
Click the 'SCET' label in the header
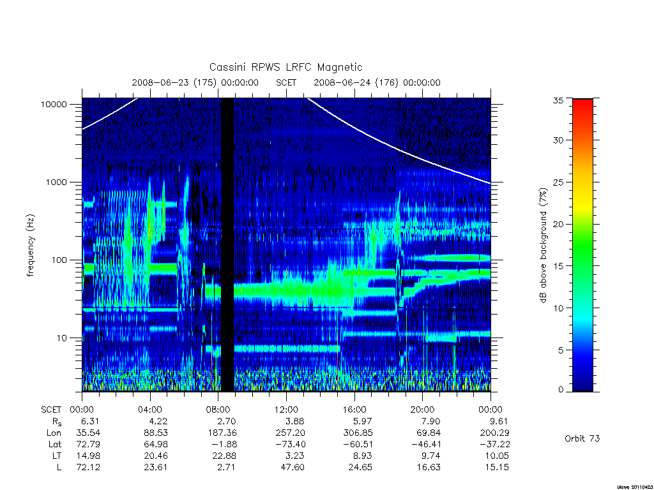286,82
